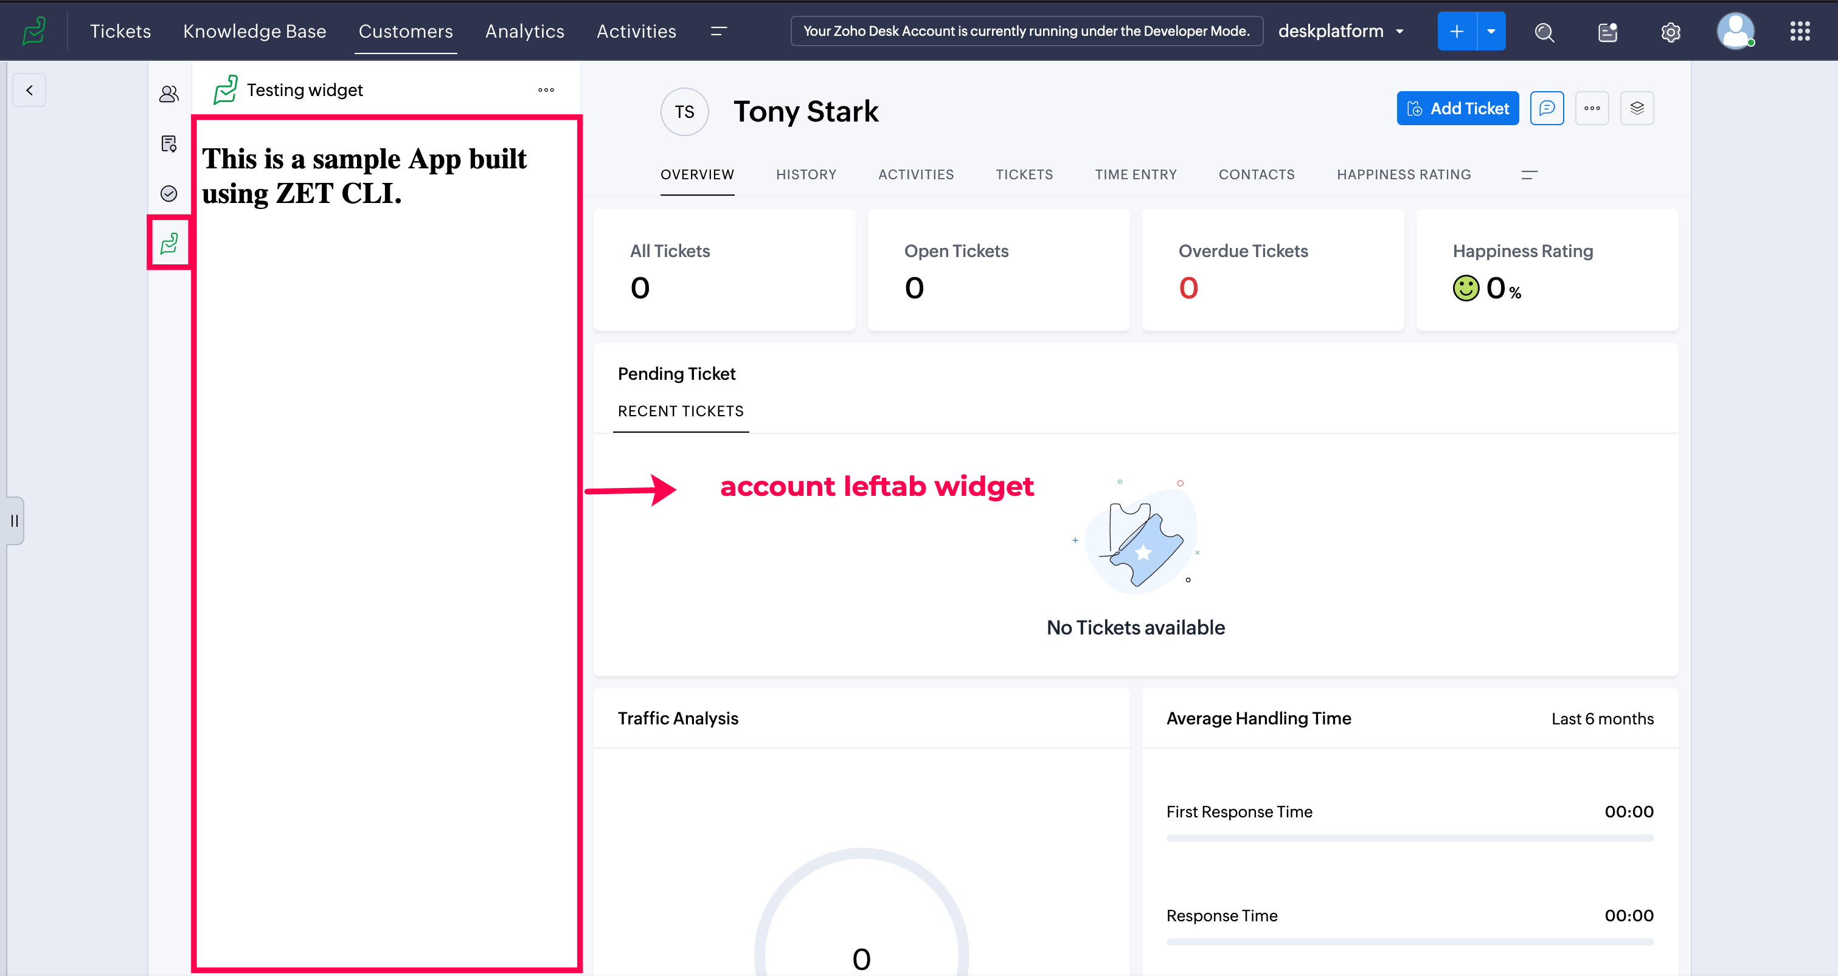Open the user profile avatar
This screenshot has height=976, width=1838.
1735,30
